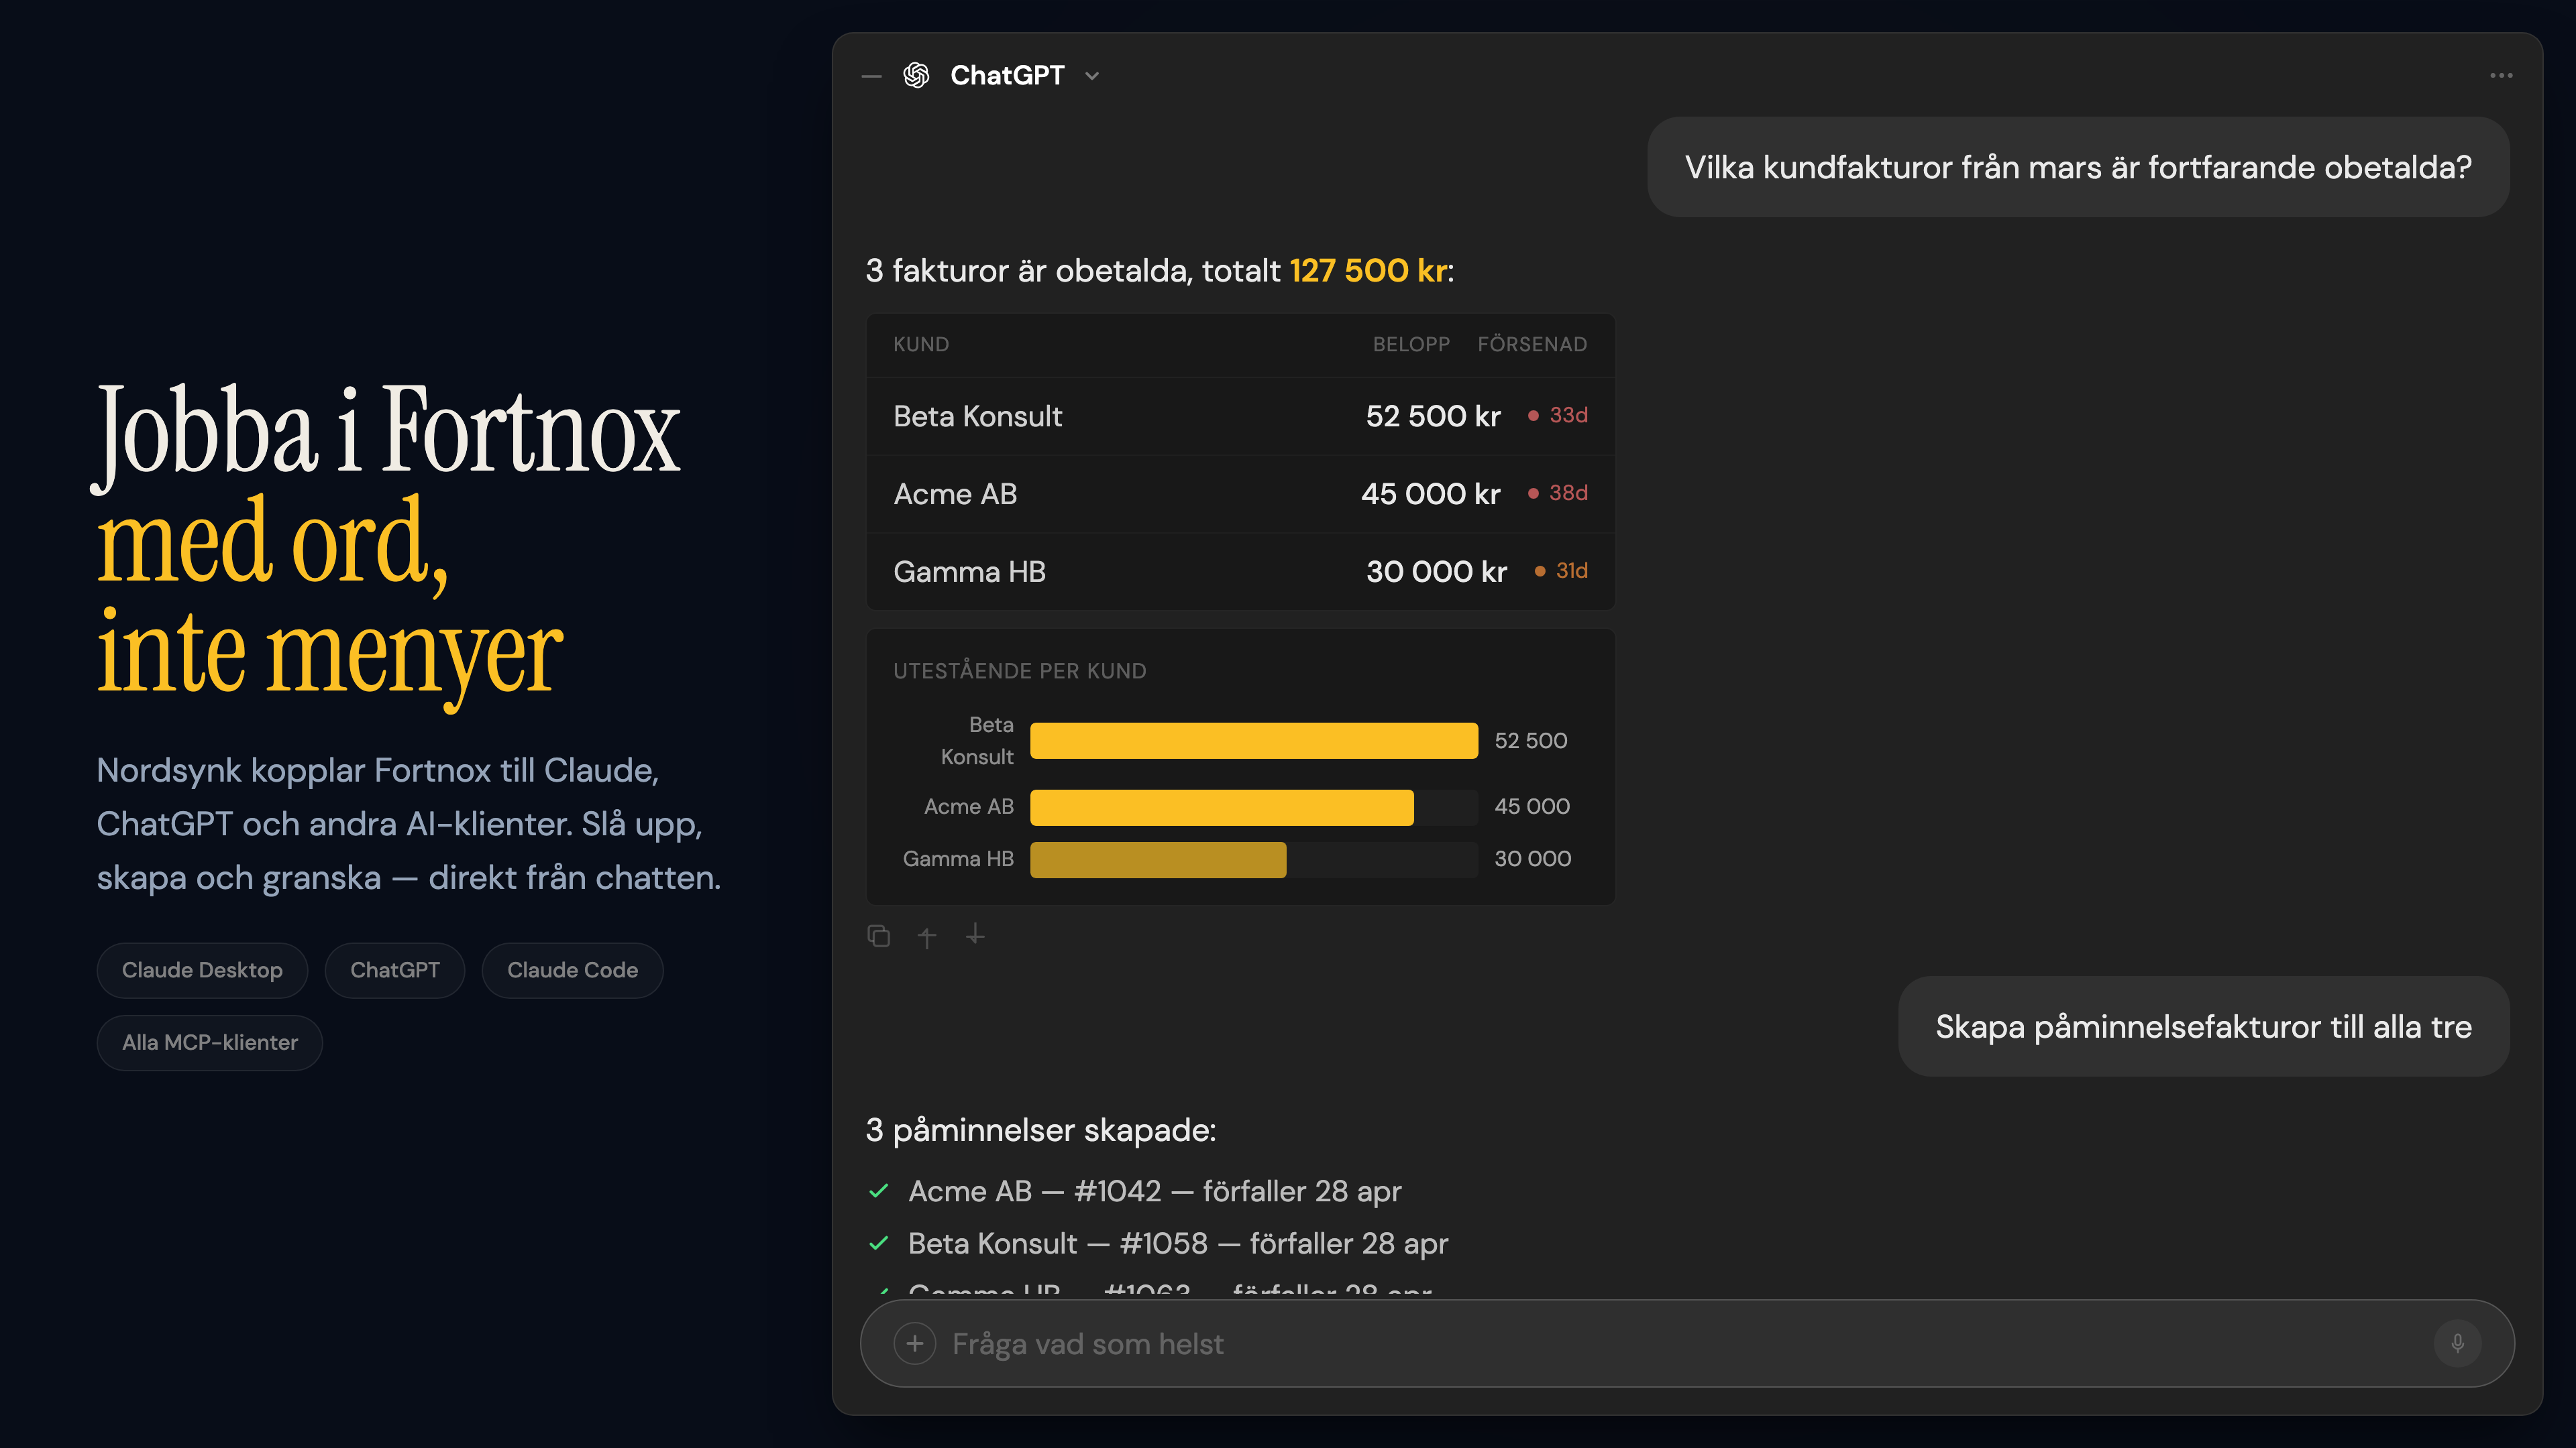The height and width of the screenshot is (1448, 2576).
Task: Select the ChatGPT pill button
Action: tap(395, 970)
